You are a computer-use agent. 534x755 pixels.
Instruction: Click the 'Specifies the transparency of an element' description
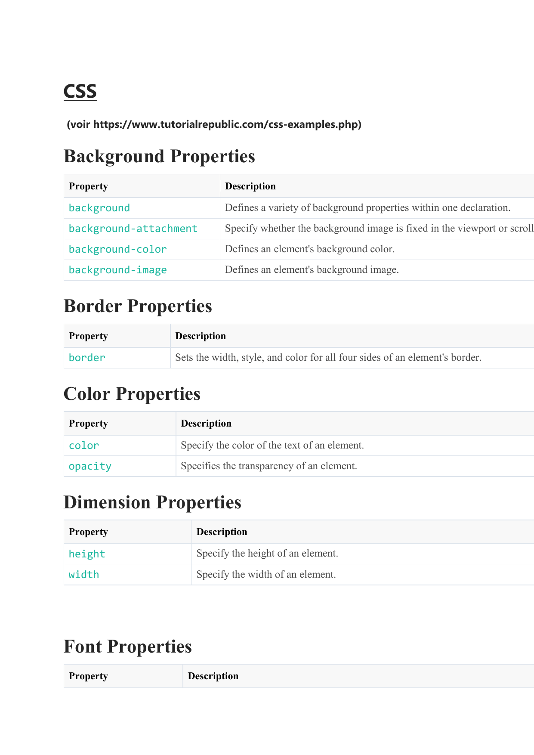pyautogui.click(x=269, y=466)
